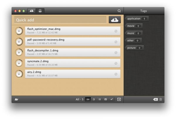Select the airy.2.dmg file name
The width and height of the screenshot is (176, 119).
click(34, 72)
